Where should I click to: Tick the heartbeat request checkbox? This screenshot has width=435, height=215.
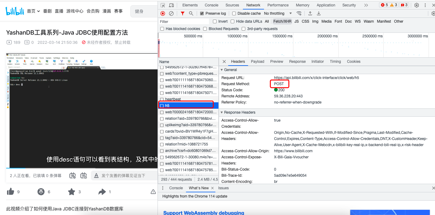162,99
